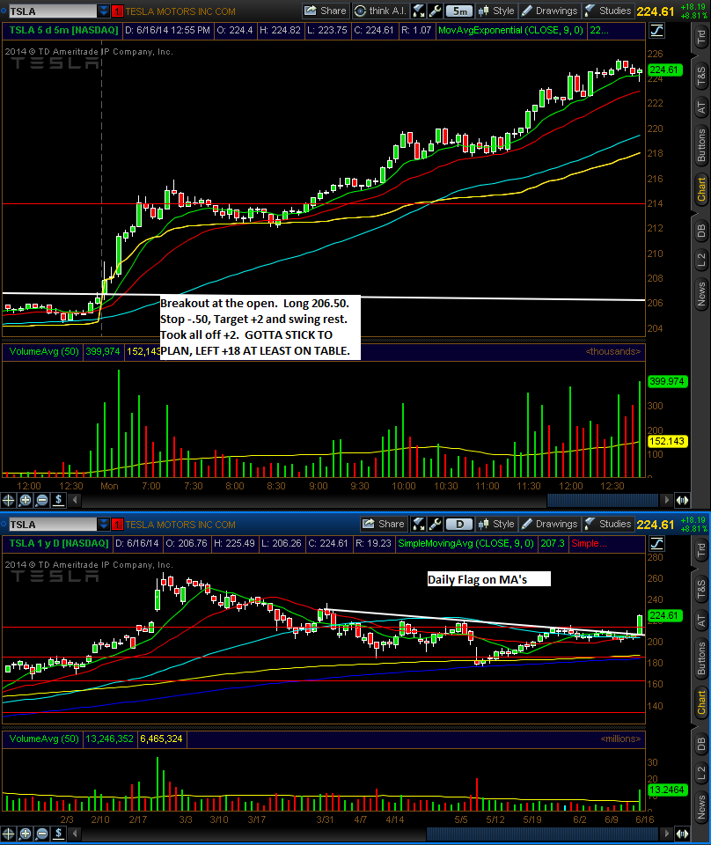Open Quick Studies flask-arrow icon on daily chart
Screen dimensions: 711x845
click(x=419, y=524)
